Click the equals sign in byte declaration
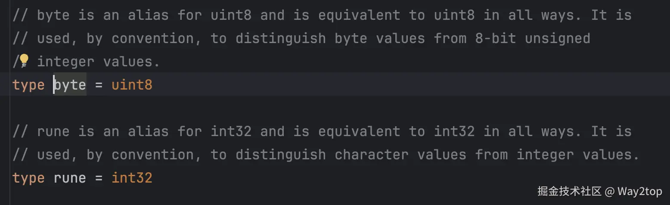This screenshot has height=205, width=670. click(99, 85)
